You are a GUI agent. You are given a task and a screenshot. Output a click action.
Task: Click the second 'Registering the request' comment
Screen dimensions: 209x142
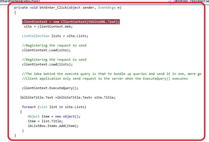pos(54,60)
